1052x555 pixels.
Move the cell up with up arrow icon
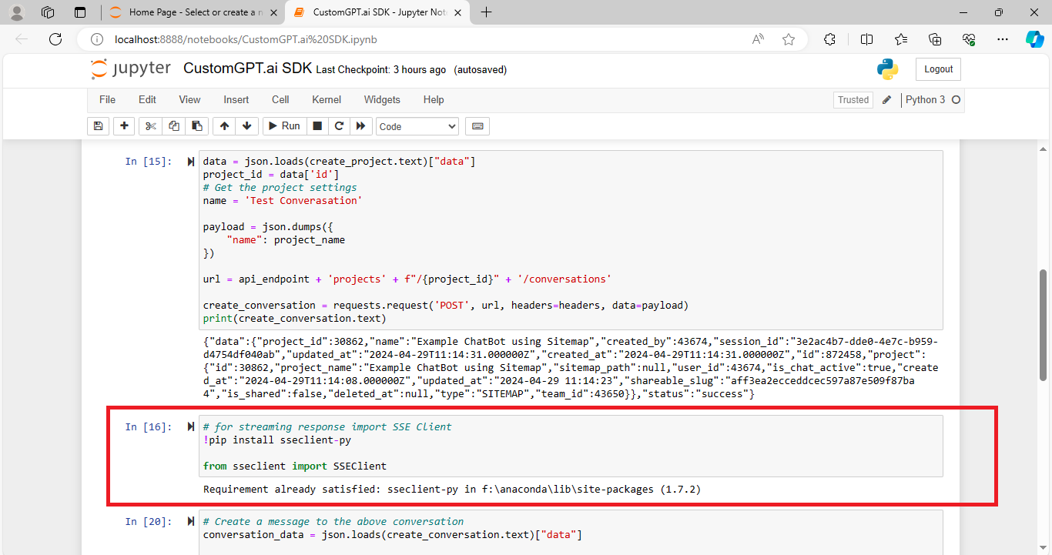click(x=223, y=125)
